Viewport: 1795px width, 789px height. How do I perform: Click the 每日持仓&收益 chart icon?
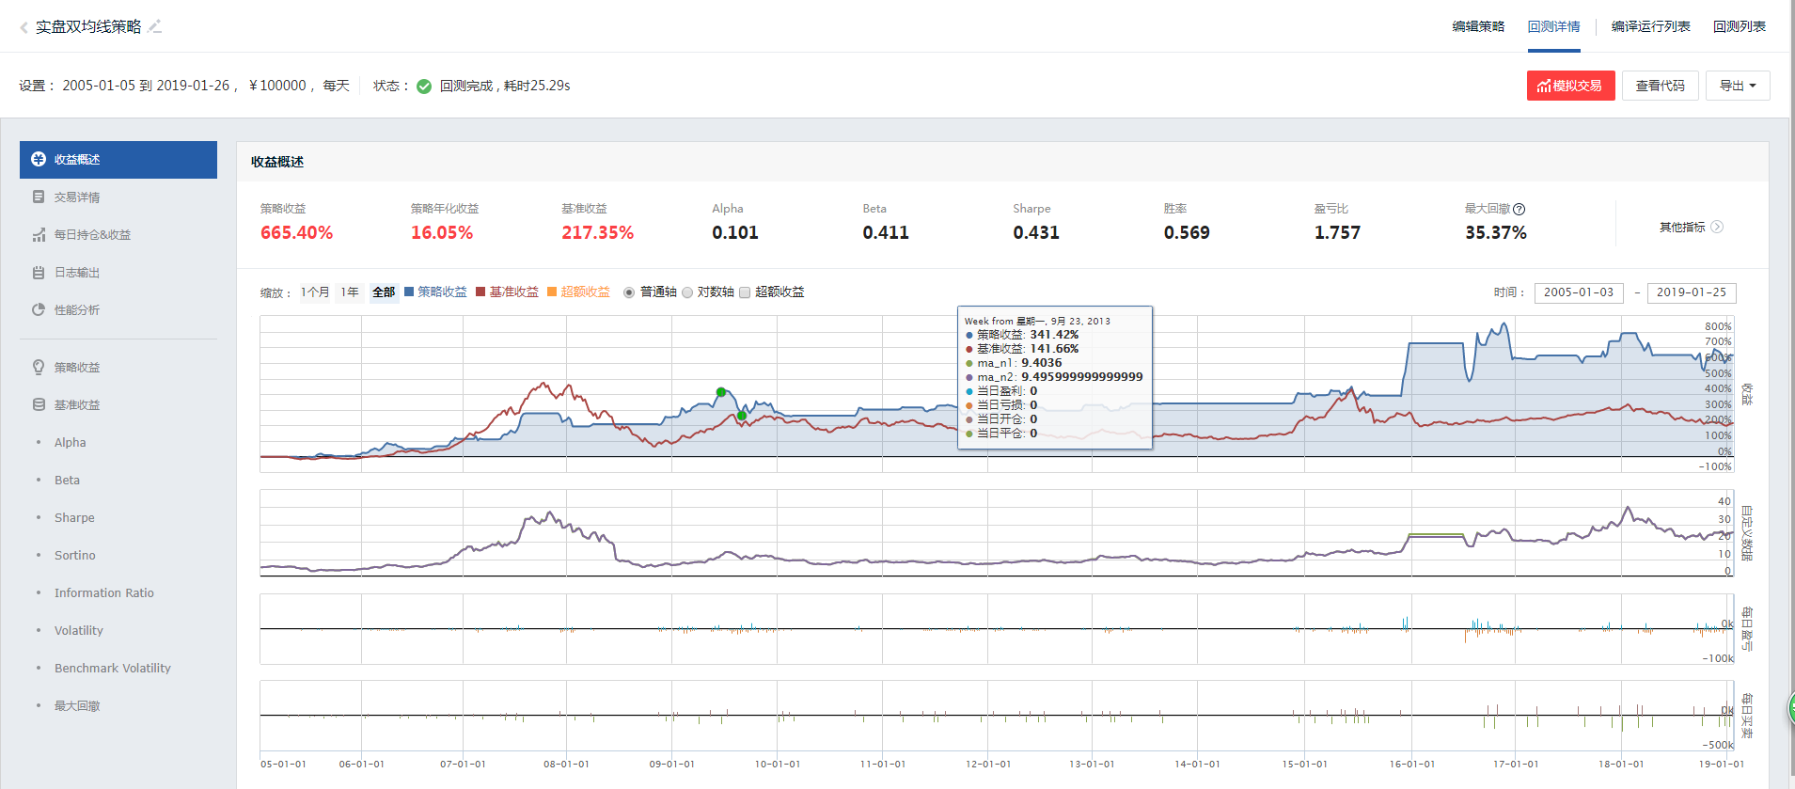tap(39, 234)
